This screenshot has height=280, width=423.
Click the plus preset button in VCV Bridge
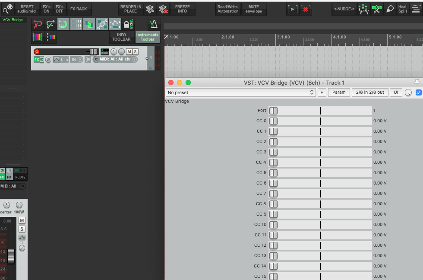(322, 92)
